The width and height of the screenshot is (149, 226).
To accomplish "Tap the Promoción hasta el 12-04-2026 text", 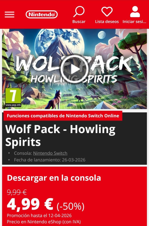I will 39,215.
